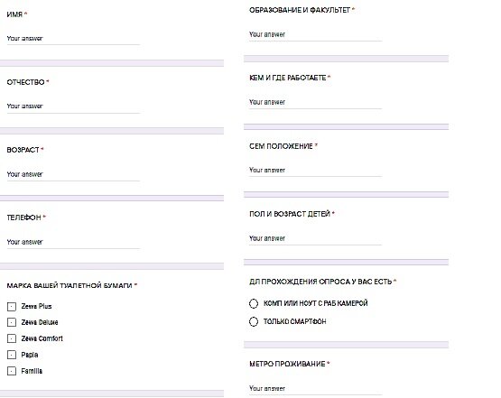The height and width of the screenshot is (398, 501).
Task: Select the ВОЗРАСТ answer field
Action: [x=73, y=174]
